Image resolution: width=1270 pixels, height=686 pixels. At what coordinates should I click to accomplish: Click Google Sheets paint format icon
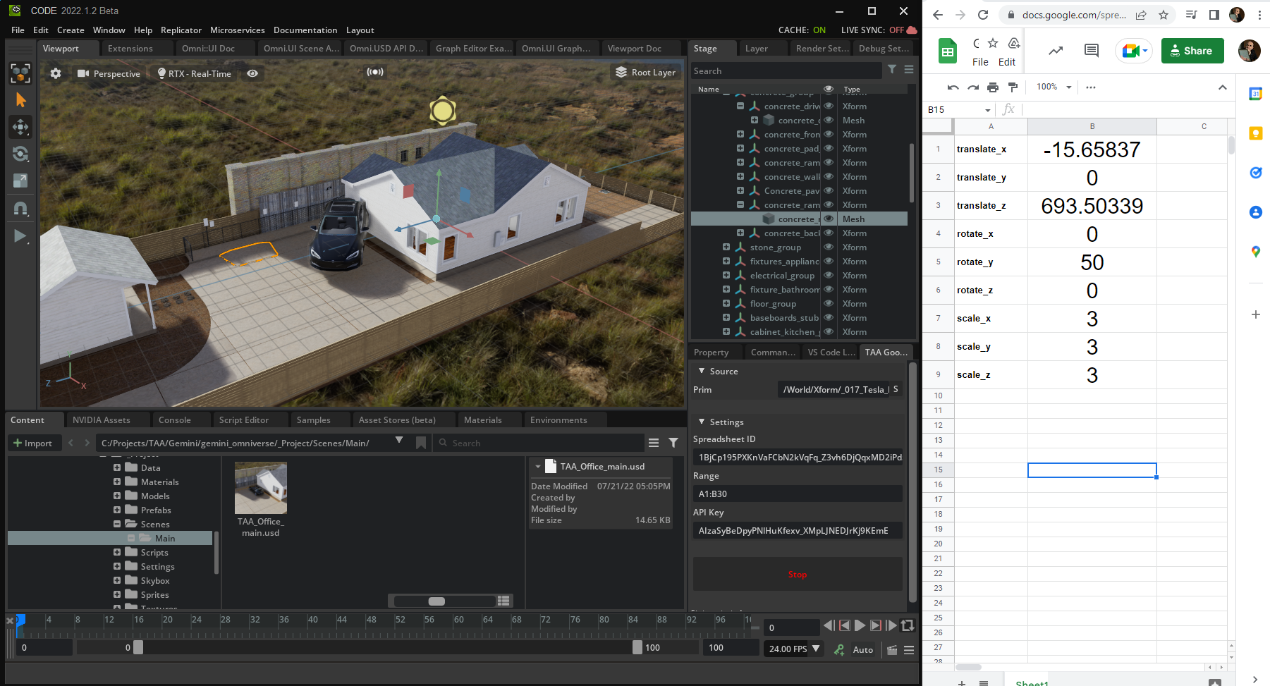[x=1013, y=87]
